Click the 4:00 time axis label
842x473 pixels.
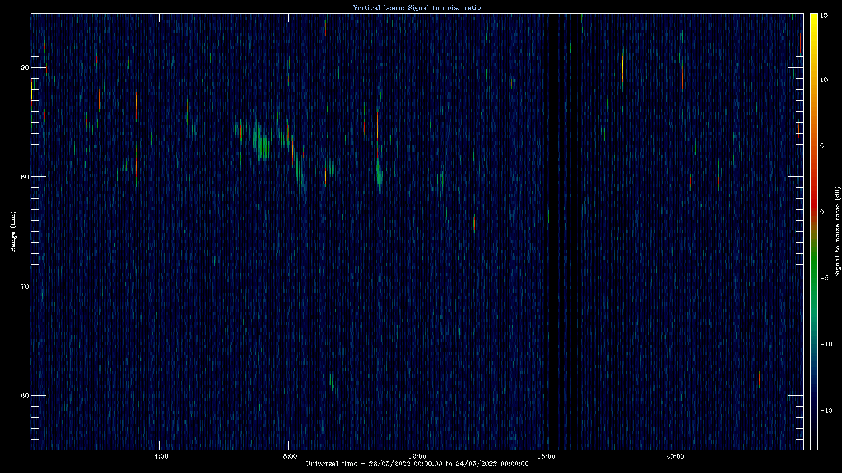click(161, 456)
